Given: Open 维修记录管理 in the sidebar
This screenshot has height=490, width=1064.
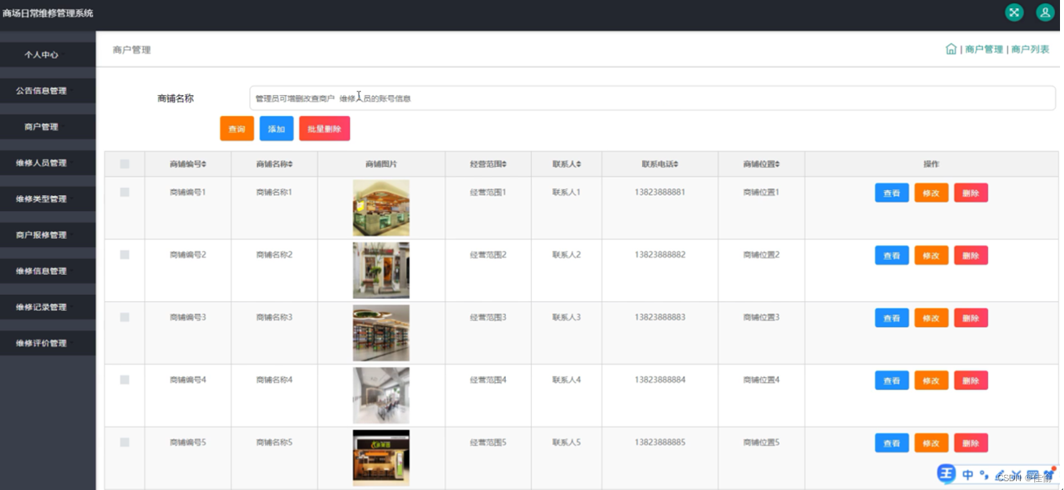Looking at the screenshot, I should click(x=48, y=306).
